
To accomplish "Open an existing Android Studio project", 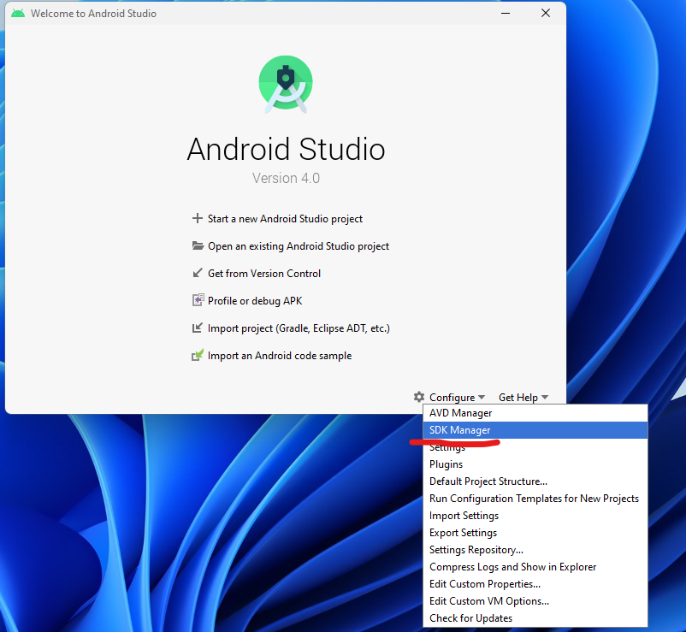I will (x=298, y=246).
